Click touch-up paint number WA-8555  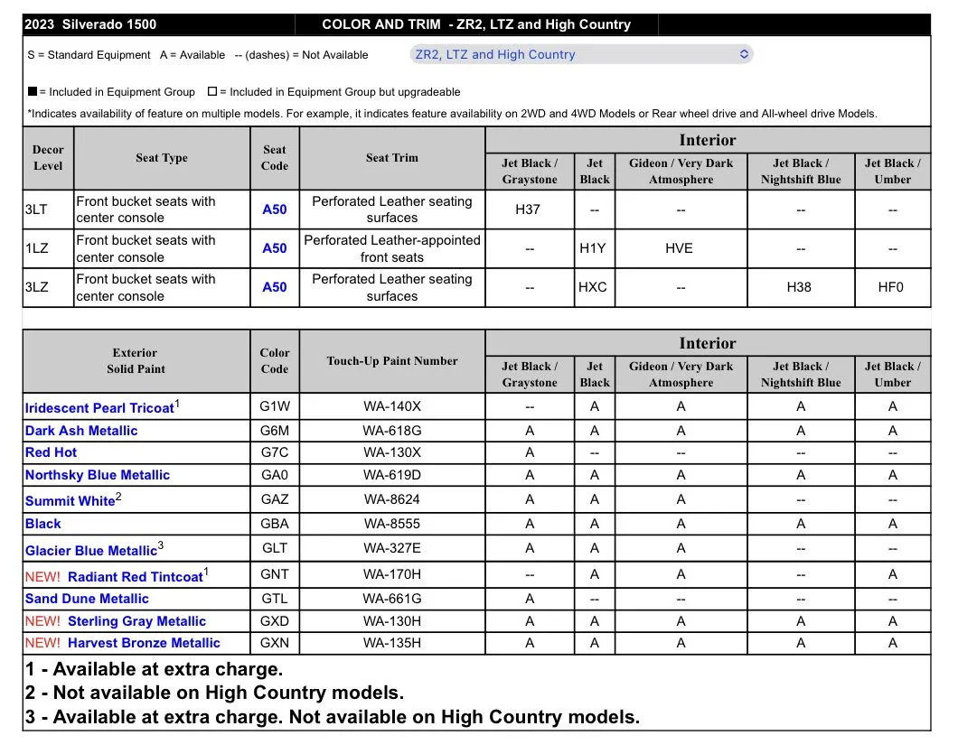[391, 524]
